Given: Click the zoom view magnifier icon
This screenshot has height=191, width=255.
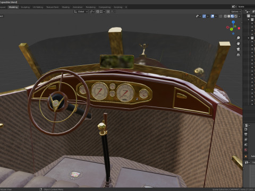Looking at the screenshot, I should (x=239, y=38).
